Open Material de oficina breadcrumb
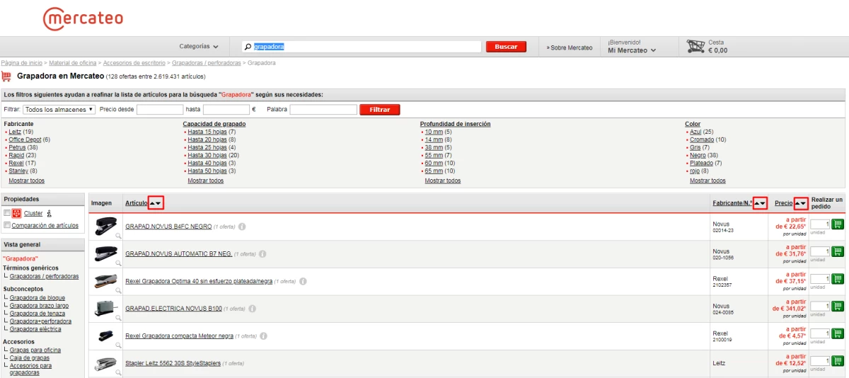 pos(72,63)
